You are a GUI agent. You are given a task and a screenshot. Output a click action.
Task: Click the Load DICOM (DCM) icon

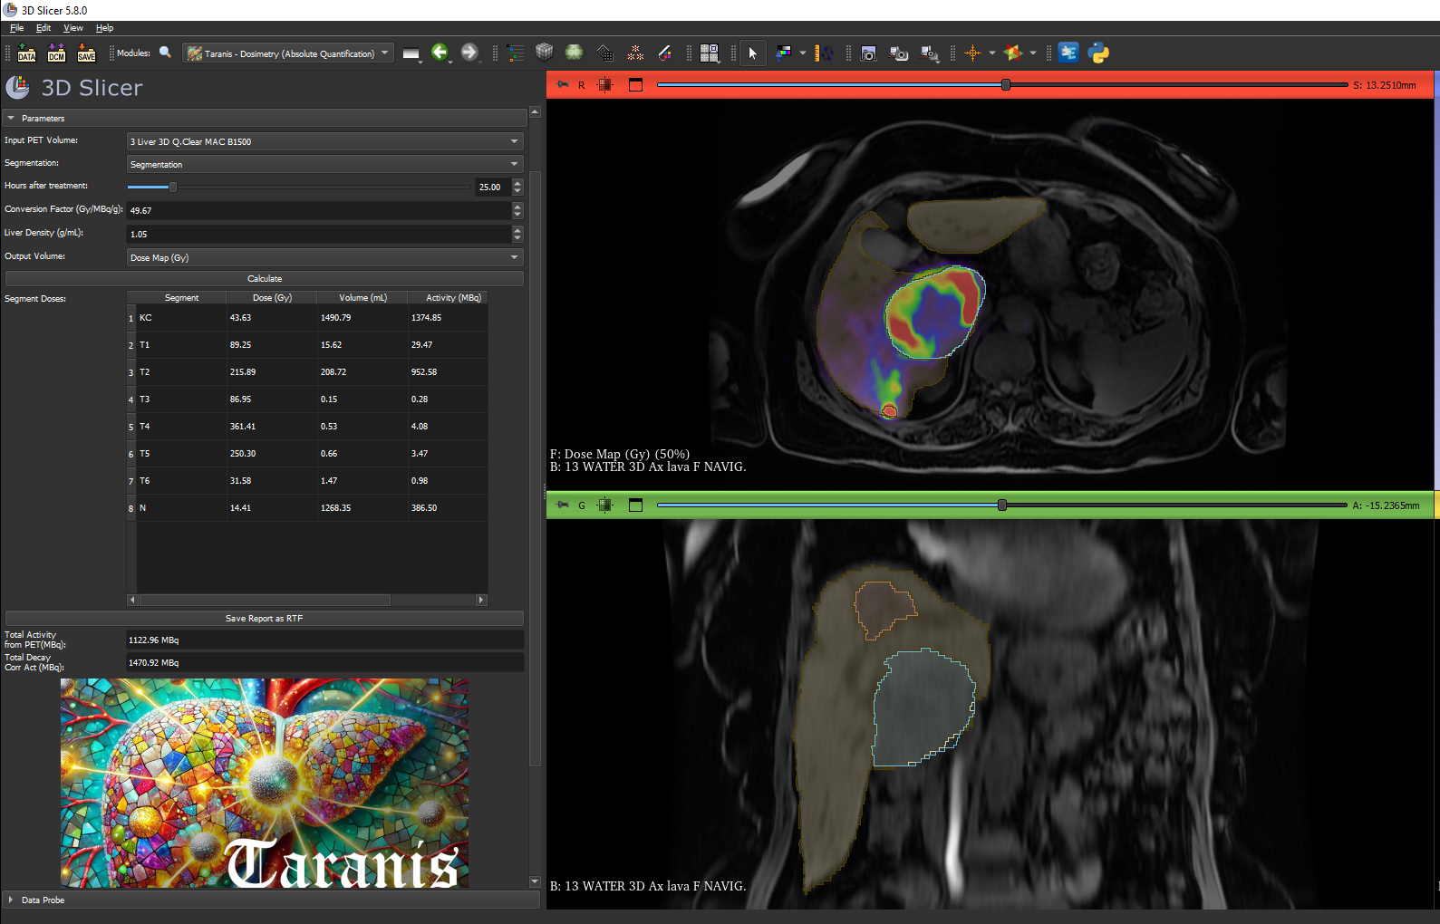click(56, 53)
